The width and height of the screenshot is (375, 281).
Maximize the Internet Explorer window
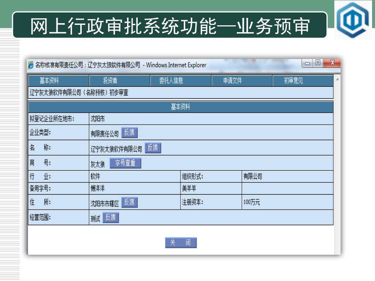318,63
